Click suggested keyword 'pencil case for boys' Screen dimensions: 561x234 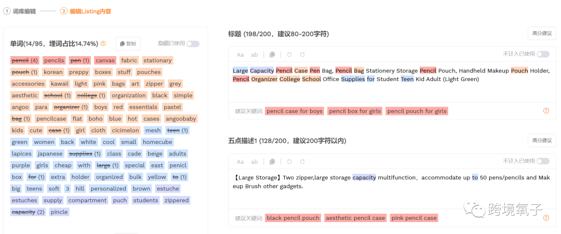tap(295, 111)
